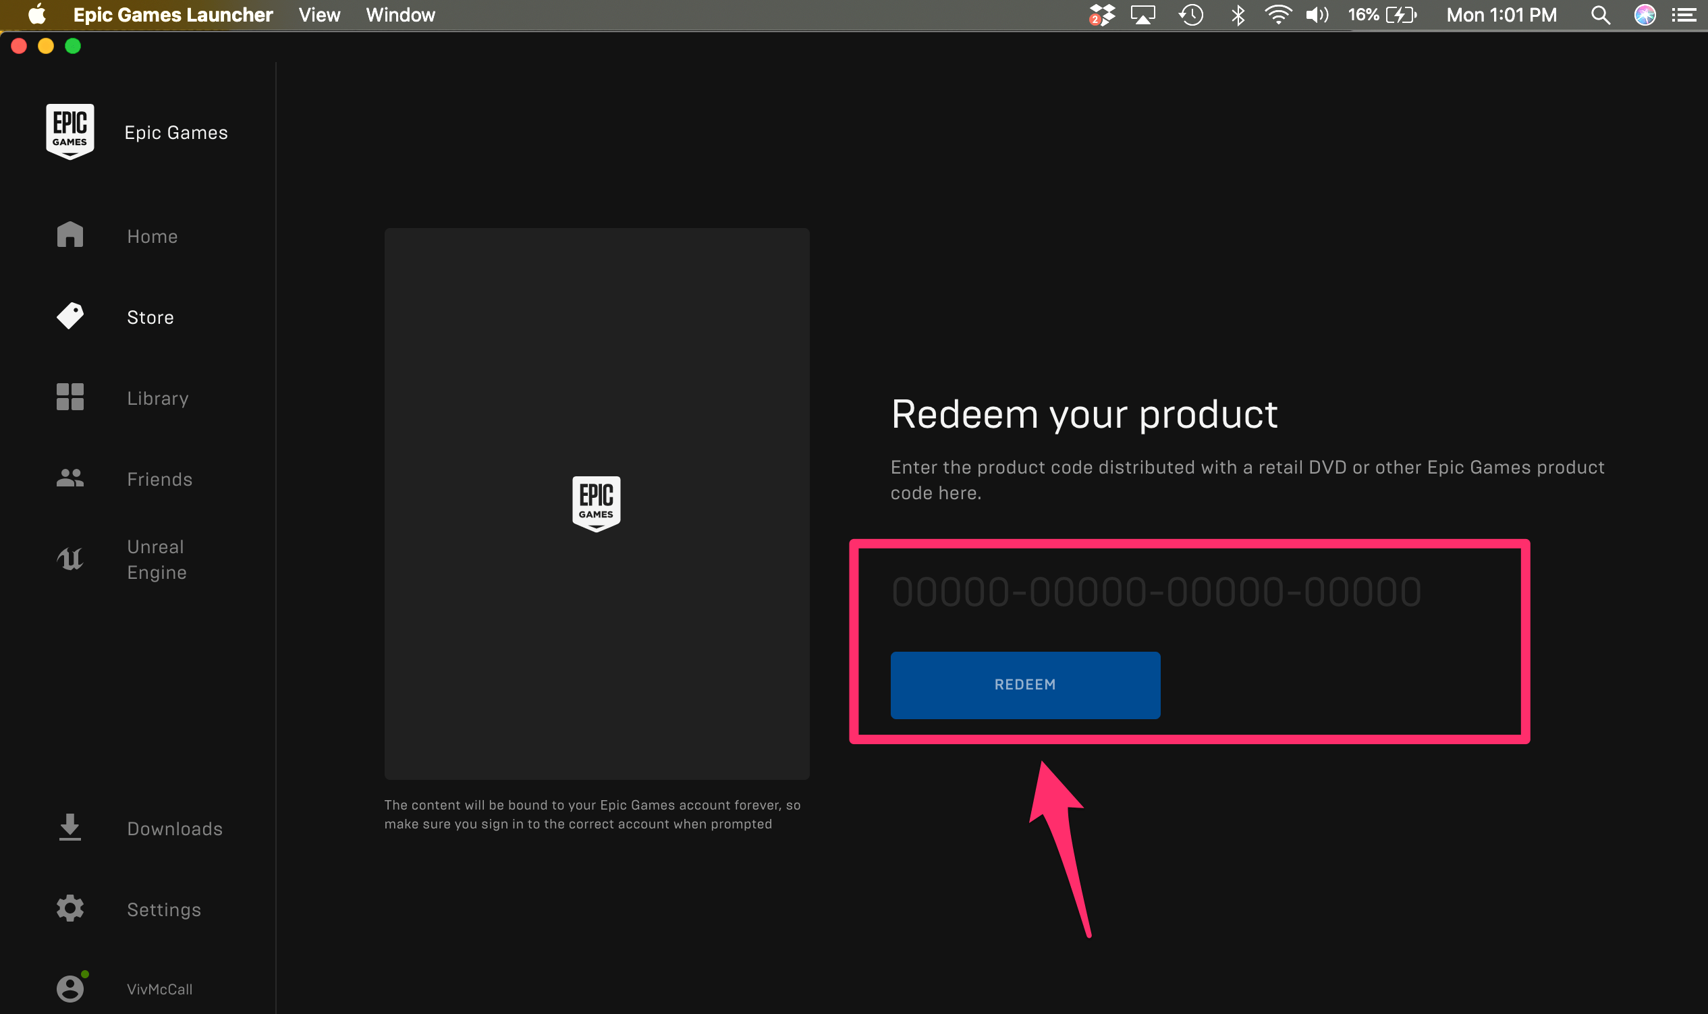Open the Home icon in sidebar
This screenshot has height=1014, width=1708.
(70, 234)
